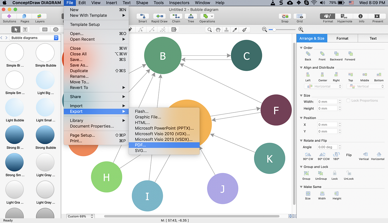Click the Flip Horizontal icon

tap(378, 155)
